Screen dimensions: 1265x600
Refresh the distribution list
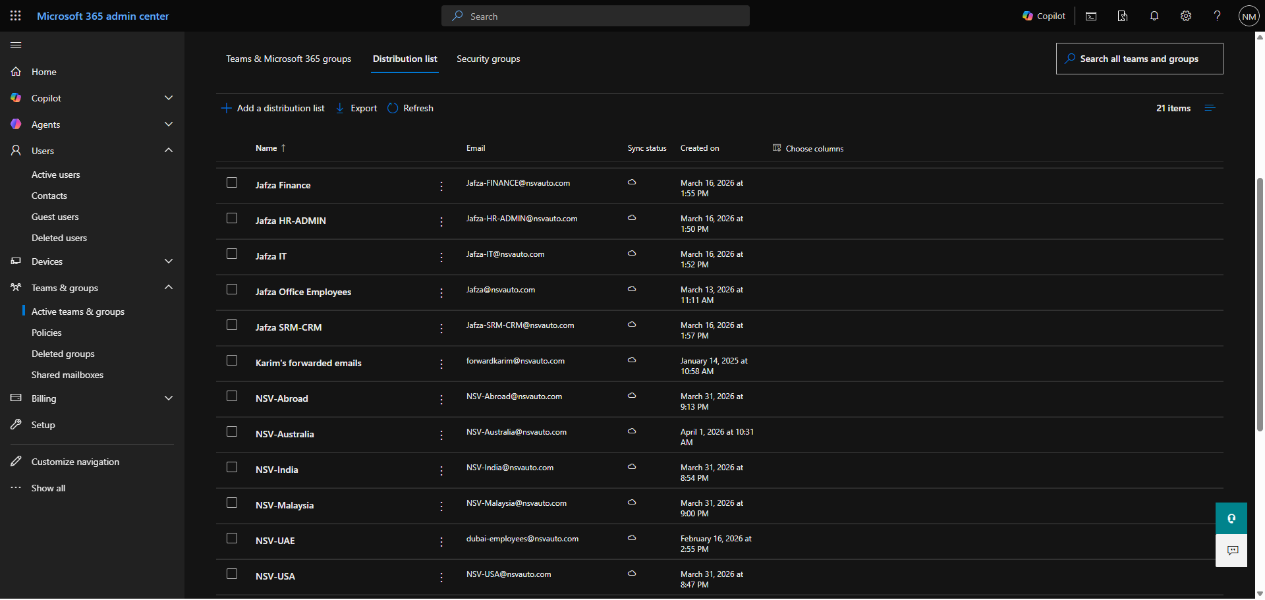click(x=410, y=108)
